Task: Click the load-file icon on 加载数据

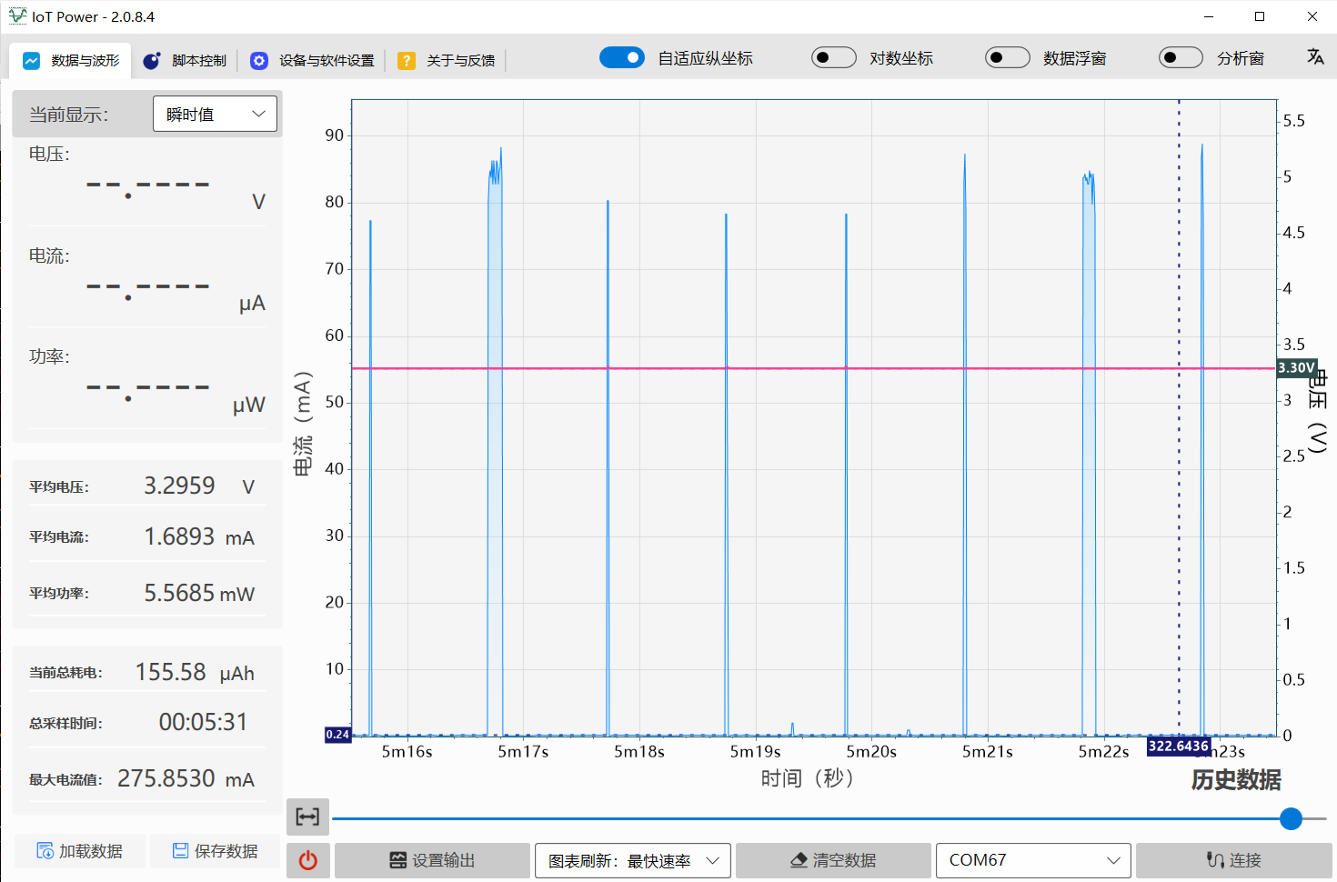Action: tap(45, 851)
